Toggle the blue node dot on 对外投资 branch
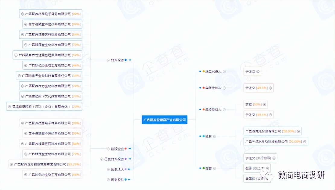 125,60
